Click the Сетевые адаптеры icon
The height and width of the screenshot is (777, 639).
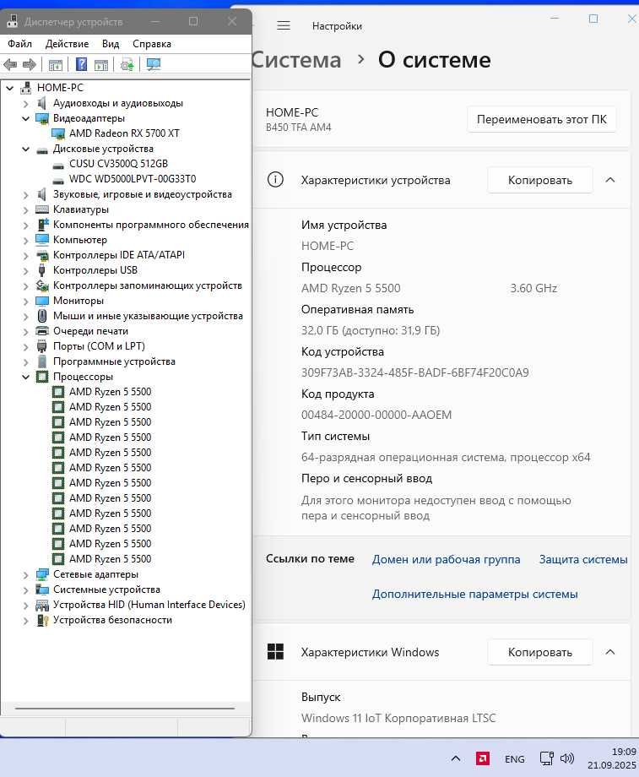pos(42,574)
